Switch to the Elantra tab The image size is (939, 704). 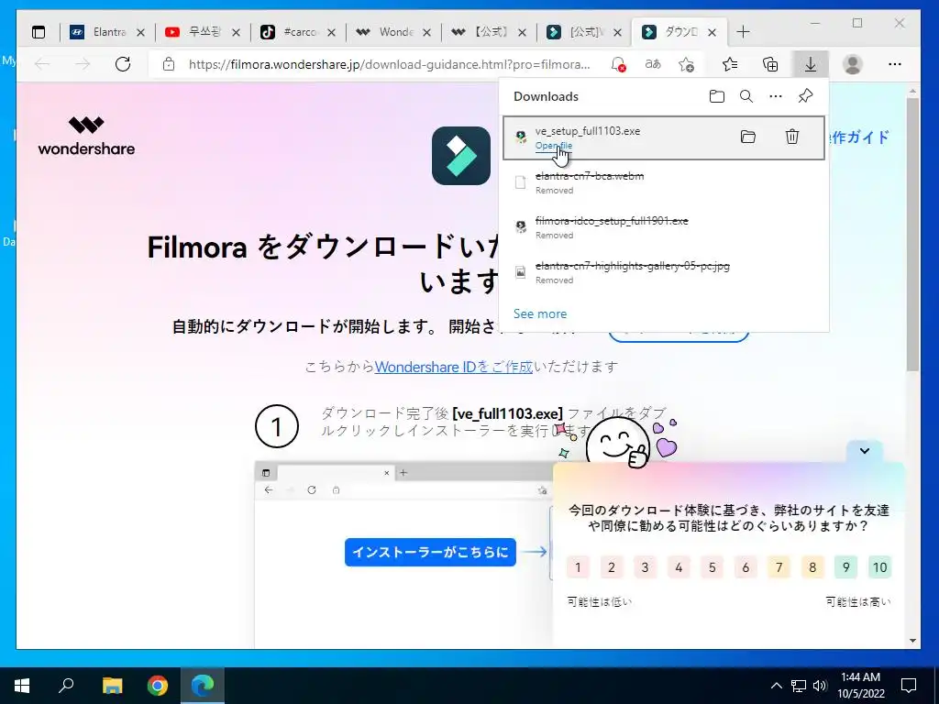click(x=108, y=32)
